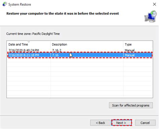Click the System Restore title bar icon
159x129 pixels.
pyautogui.click(x=5, y=4)
